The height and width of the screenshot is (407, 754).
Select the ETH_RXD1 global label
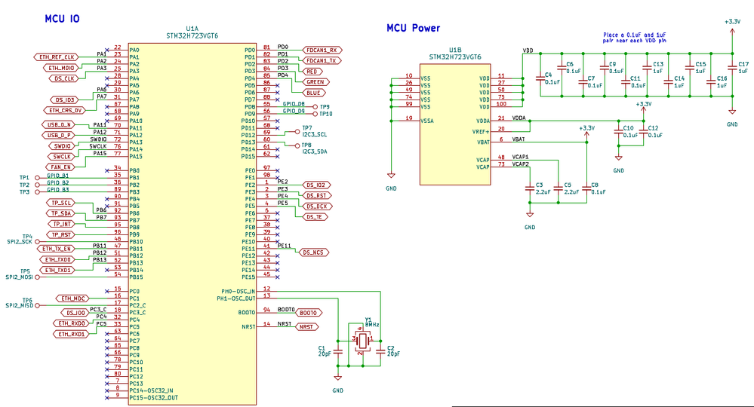coord(71,334)
